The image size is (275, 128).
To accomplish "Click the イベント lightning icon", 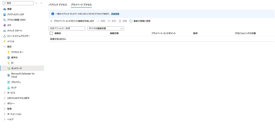I will point(5,41).
